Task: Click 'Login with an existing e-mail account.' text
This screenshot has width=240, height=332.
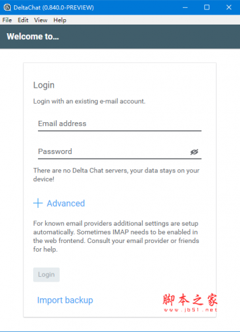Action: (89, 102)
